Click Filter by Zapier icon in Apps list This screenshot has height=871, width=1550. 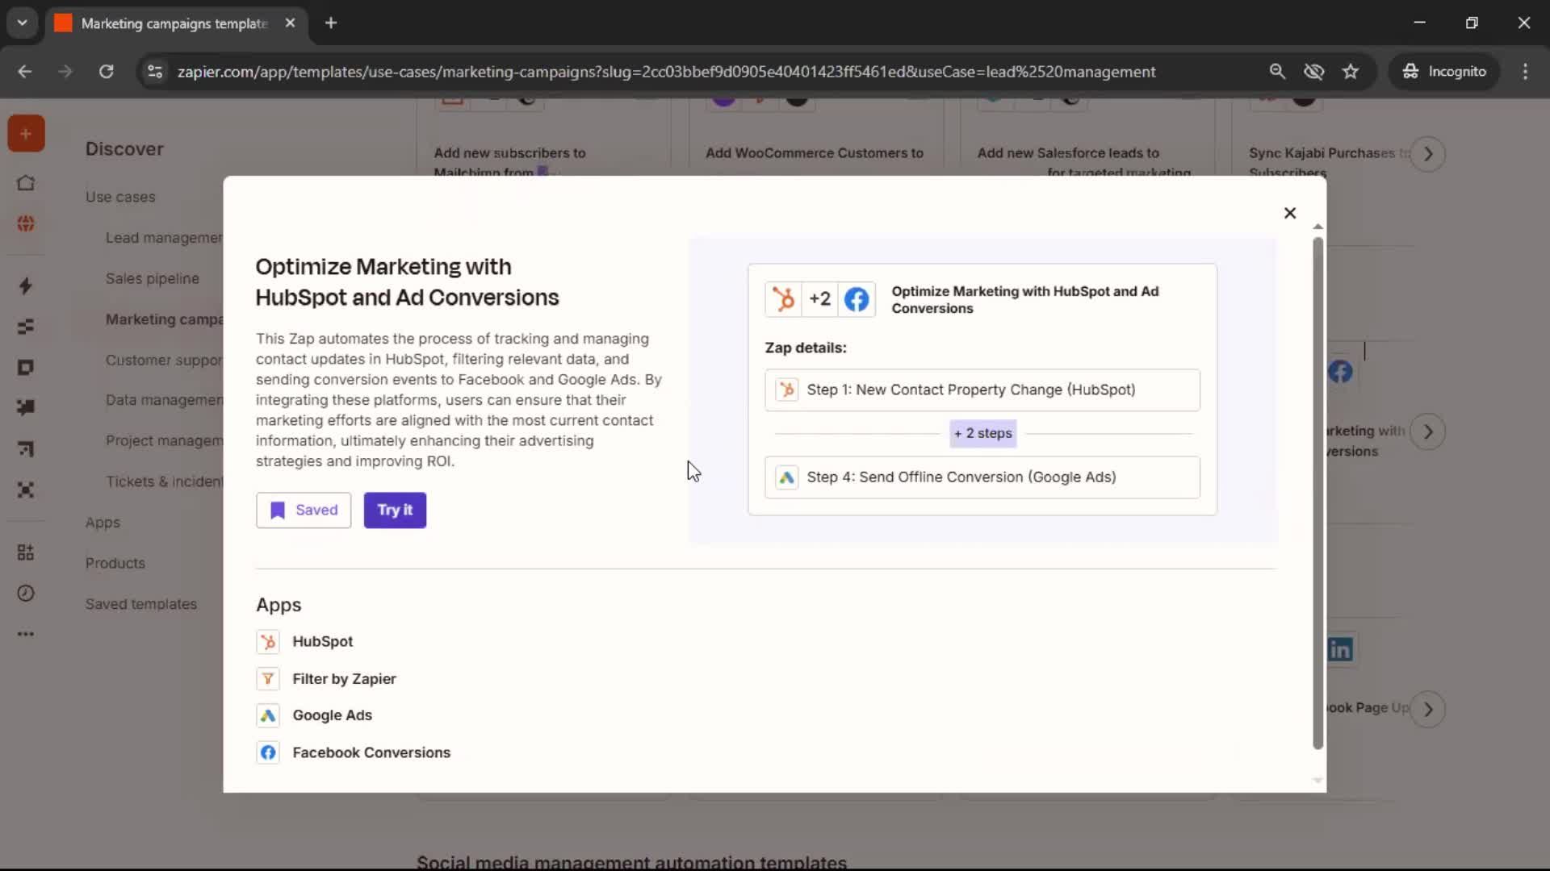(x=268, y=679)
